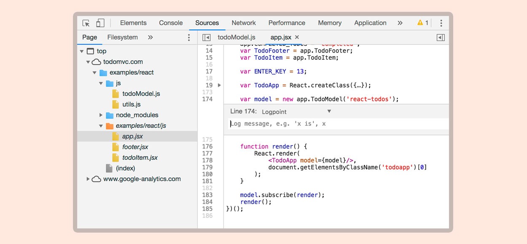Screen dimensions: 527x244
Task: Open the navigator pane kebab menu
Action: [189, 37]
